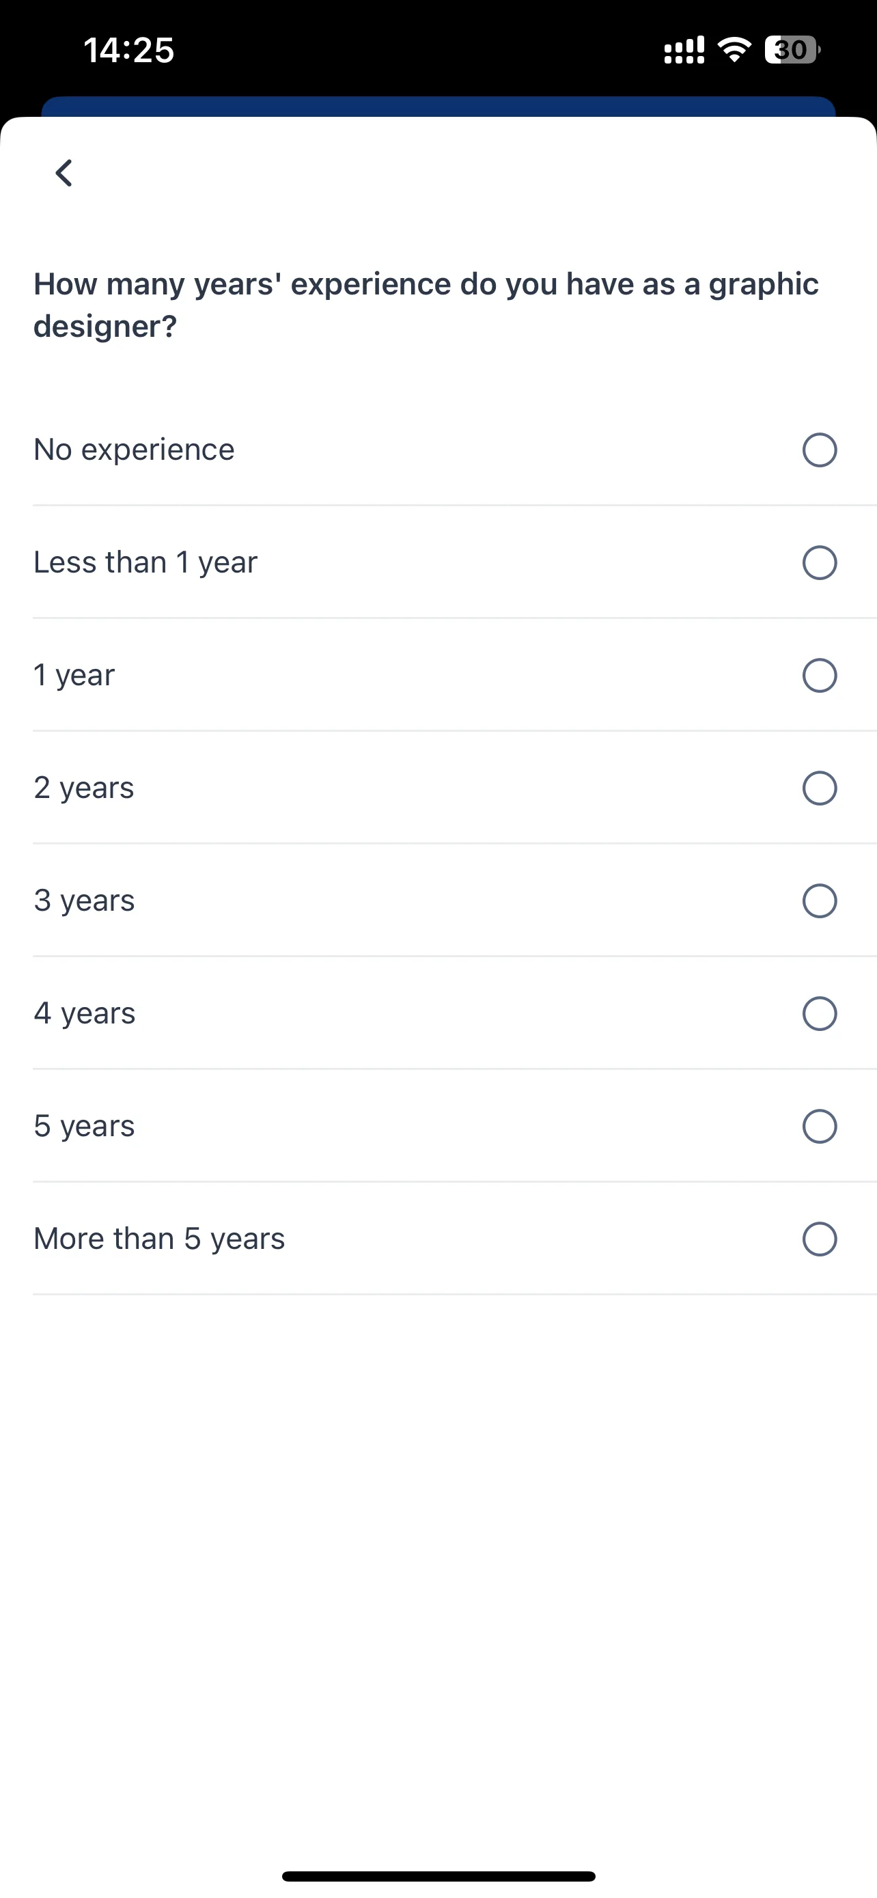Screen dimensions: 877x1898
Task: Choose the 1 year radio button
Action: coord(819,675)
